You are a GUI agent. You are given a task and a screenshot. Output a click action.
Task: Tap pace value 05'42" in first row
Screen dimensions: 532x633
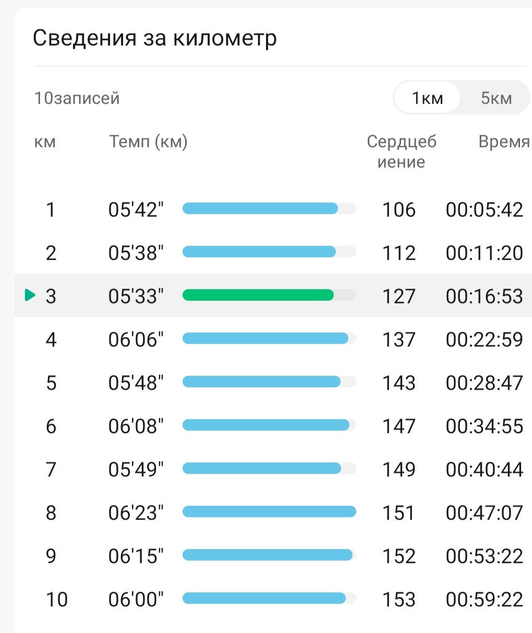pyautogui.click(x=136, y=209)
